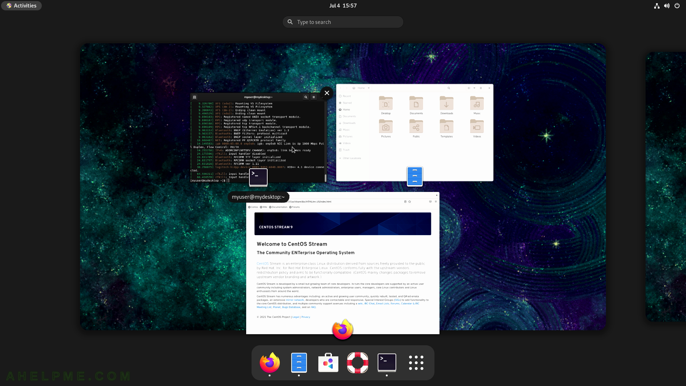Open the Documentation bookmark in Firefox
The height and width of the screenshot is (386, 686).
pyautogui.click(x=278, y=207)
